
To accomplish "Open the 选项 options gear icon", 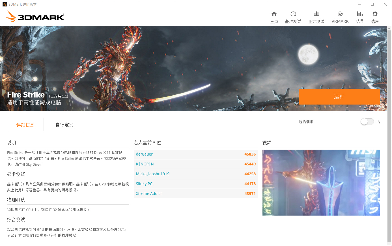I will pos(375,14).
